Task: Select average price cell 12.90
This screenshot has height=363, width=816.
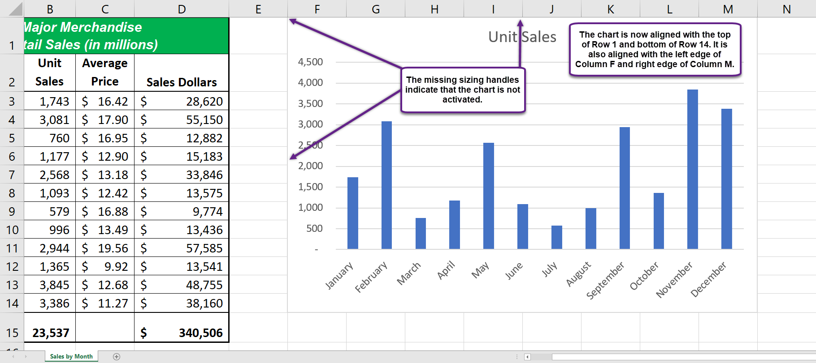Action: point(105,156)
